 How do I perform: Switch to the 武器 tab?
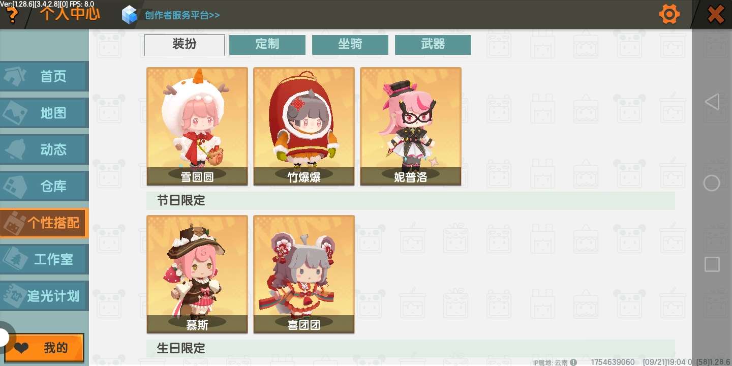(433, 45)
